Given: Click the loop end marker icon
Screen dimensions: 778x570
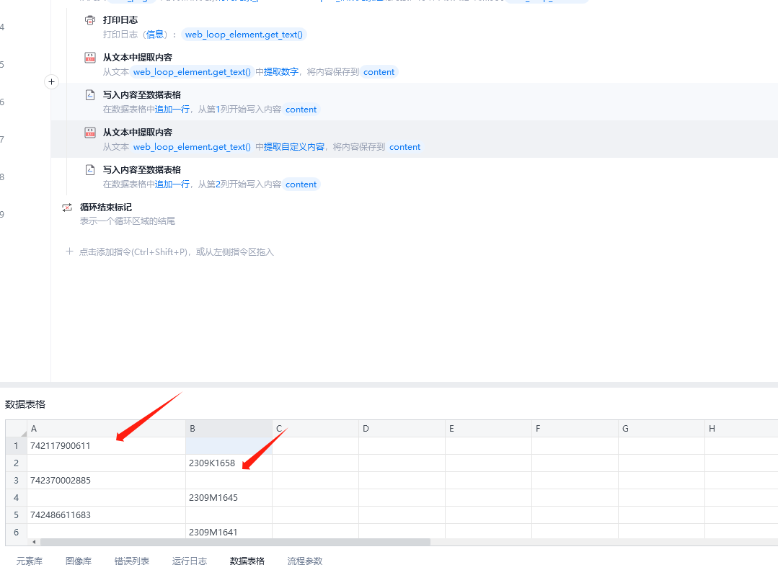Looking at the screenshot, I should (67, 208).
